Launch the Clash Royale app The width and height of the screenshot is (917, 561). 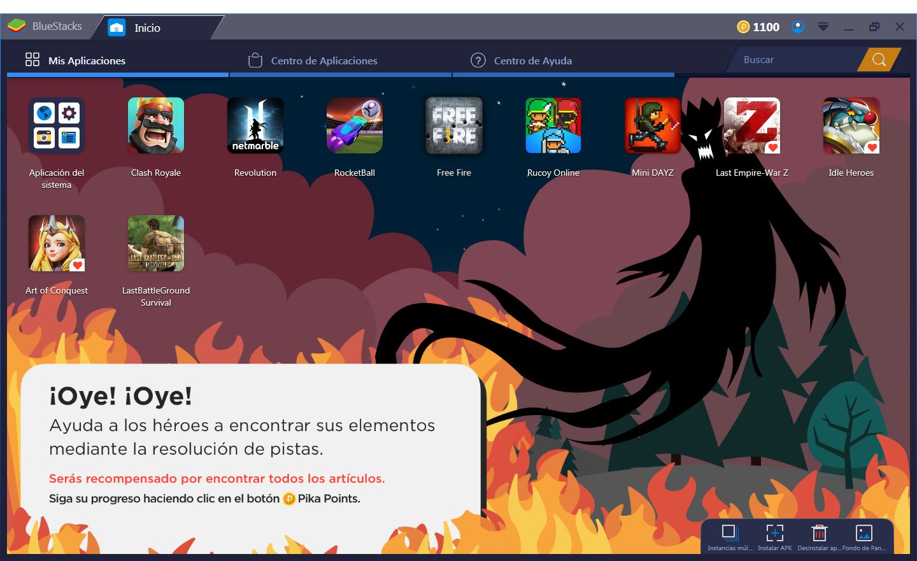pyautogui.click(x=156, y=125)
